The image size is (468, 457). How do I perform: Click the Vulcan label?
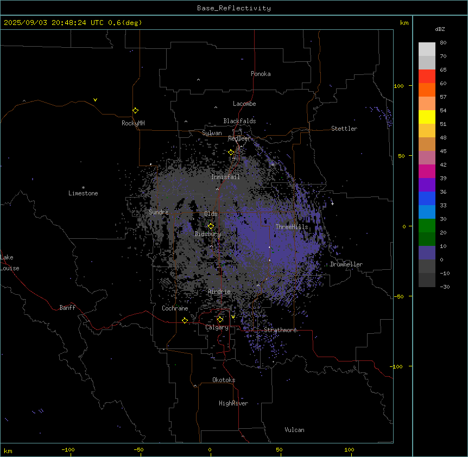[295, 430]
